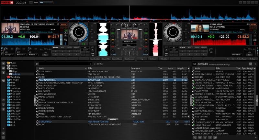
Task: Click Jess Glynne right deck cover thumbnail
Action: pos(200,28)
